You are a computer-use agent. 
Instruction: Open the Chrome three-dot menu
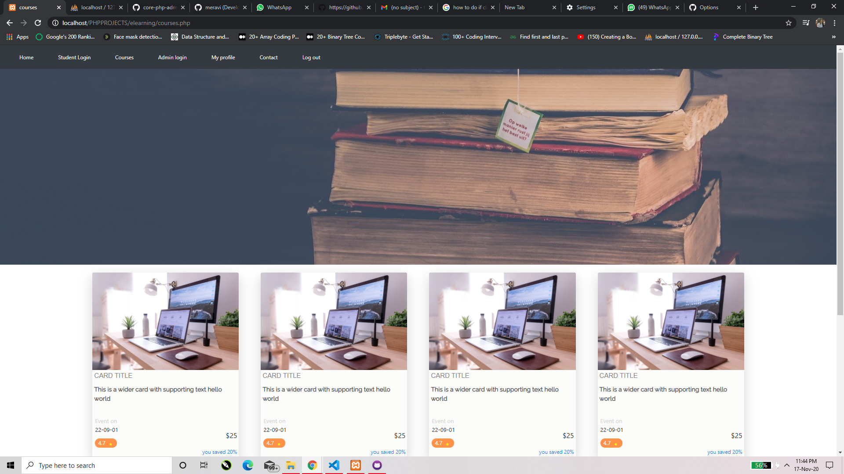click(834, 23)
